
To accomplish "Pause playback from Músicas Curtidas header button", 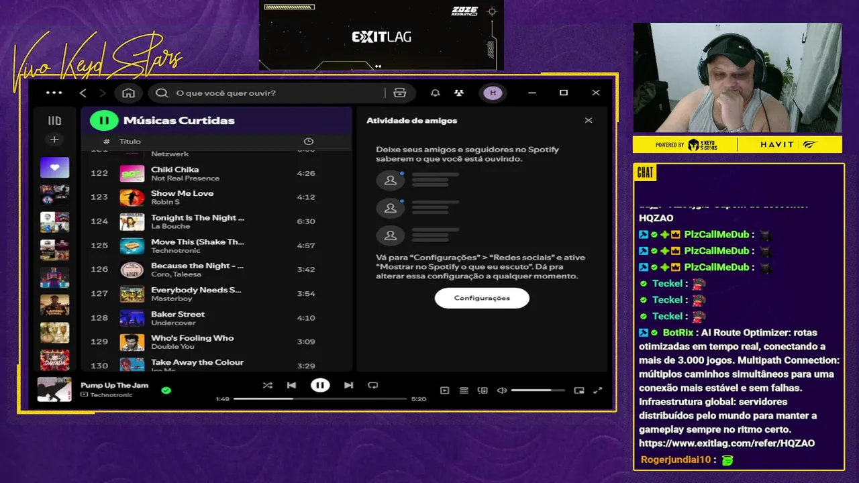I will click(104, 121).
